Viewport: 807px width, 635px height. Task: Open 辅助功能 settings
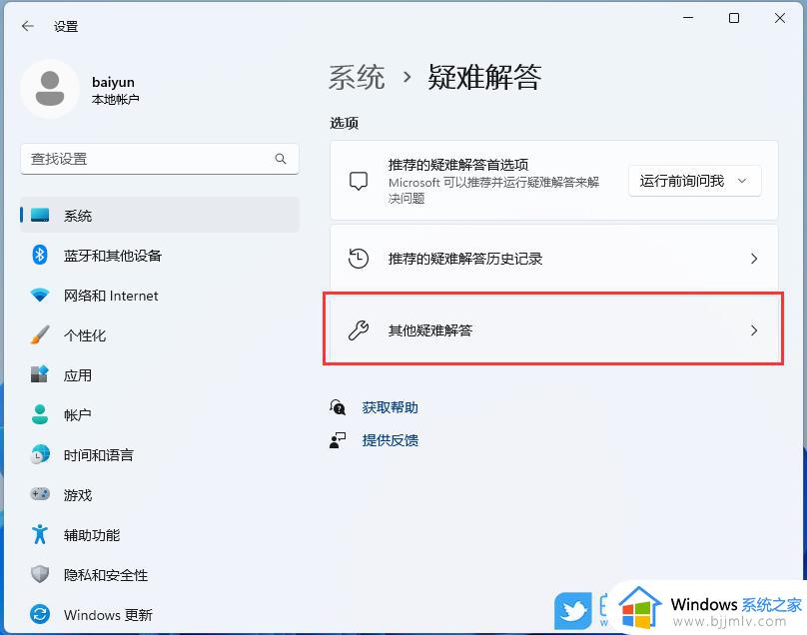160,534
